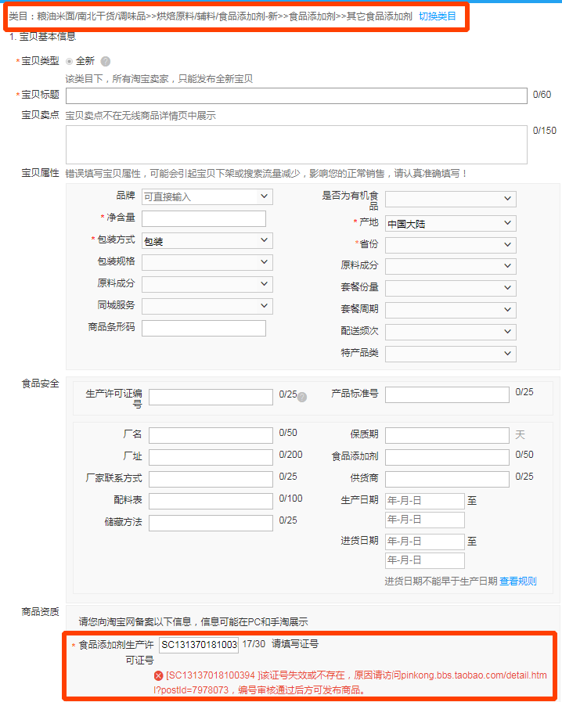This screenshot has height=702, width=562.
Task: Open the 品牌 dropdown
Action: [x=207, y=197]
